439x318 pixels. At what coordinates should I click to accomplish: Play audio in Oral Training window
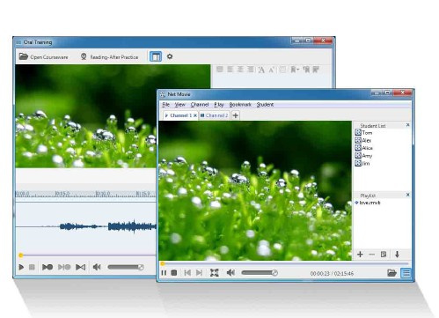click(x=21, y=267)
